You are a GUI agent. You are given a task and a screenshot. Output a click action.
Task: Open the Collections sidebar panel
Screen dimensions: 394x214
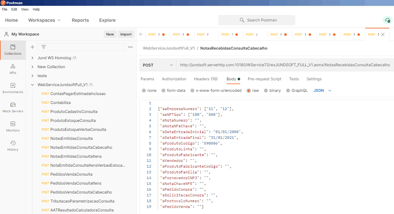coord(13,50)
